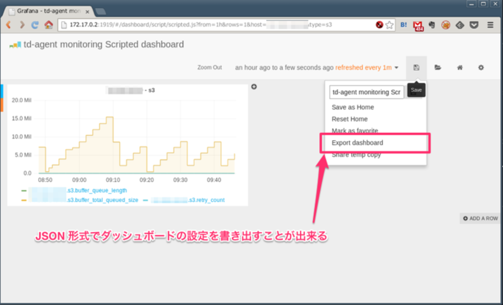Click the orange row handle at left edge
Viewport: 503px width, 305px height.
[x=2, y=105]
